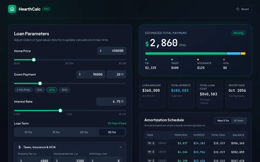Image resolution: width=260 pixels, height=162 pixels.
Task: Click the $356,163 balance cell for Yr 1
Action: point(238,143)
